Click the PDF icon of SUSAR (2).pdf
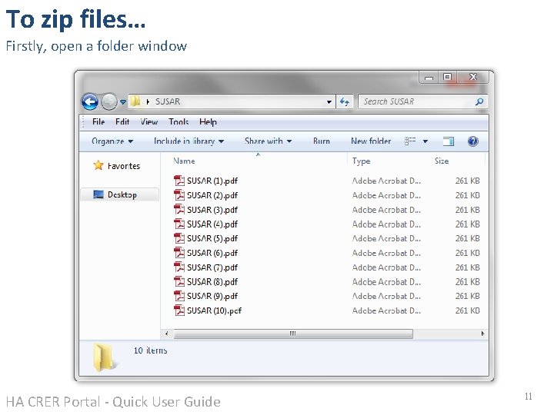The image size is (554, 415). [179, 194]
